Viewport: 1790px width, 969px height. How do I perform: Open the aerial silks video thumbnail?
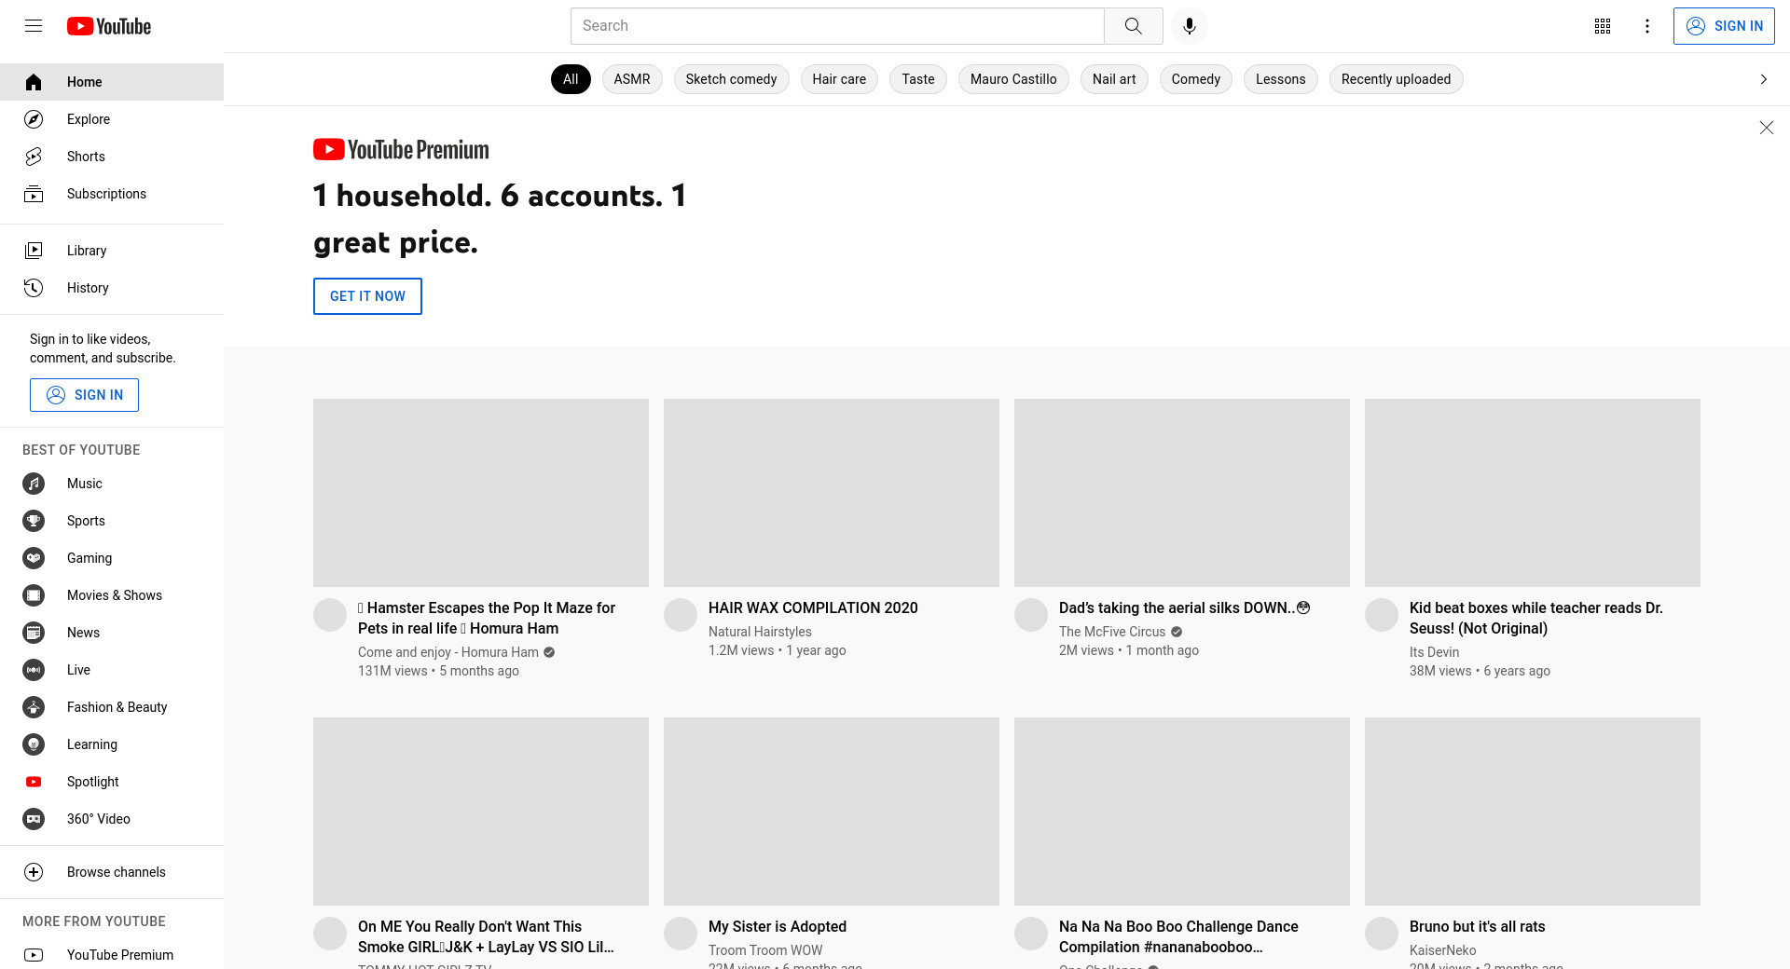[x=1182, y=493]
